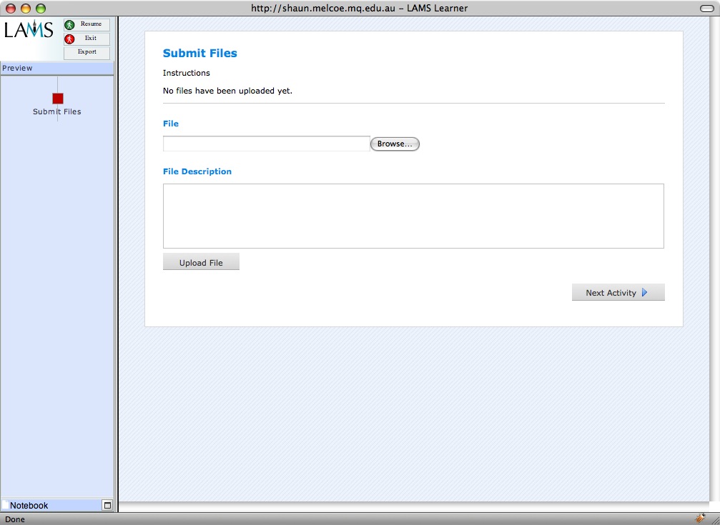Open the Notebook panel header

point(50,506)
